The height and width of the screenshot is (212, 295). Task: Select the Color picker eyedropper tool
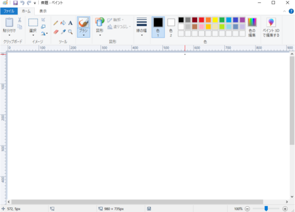pos(63,32)
